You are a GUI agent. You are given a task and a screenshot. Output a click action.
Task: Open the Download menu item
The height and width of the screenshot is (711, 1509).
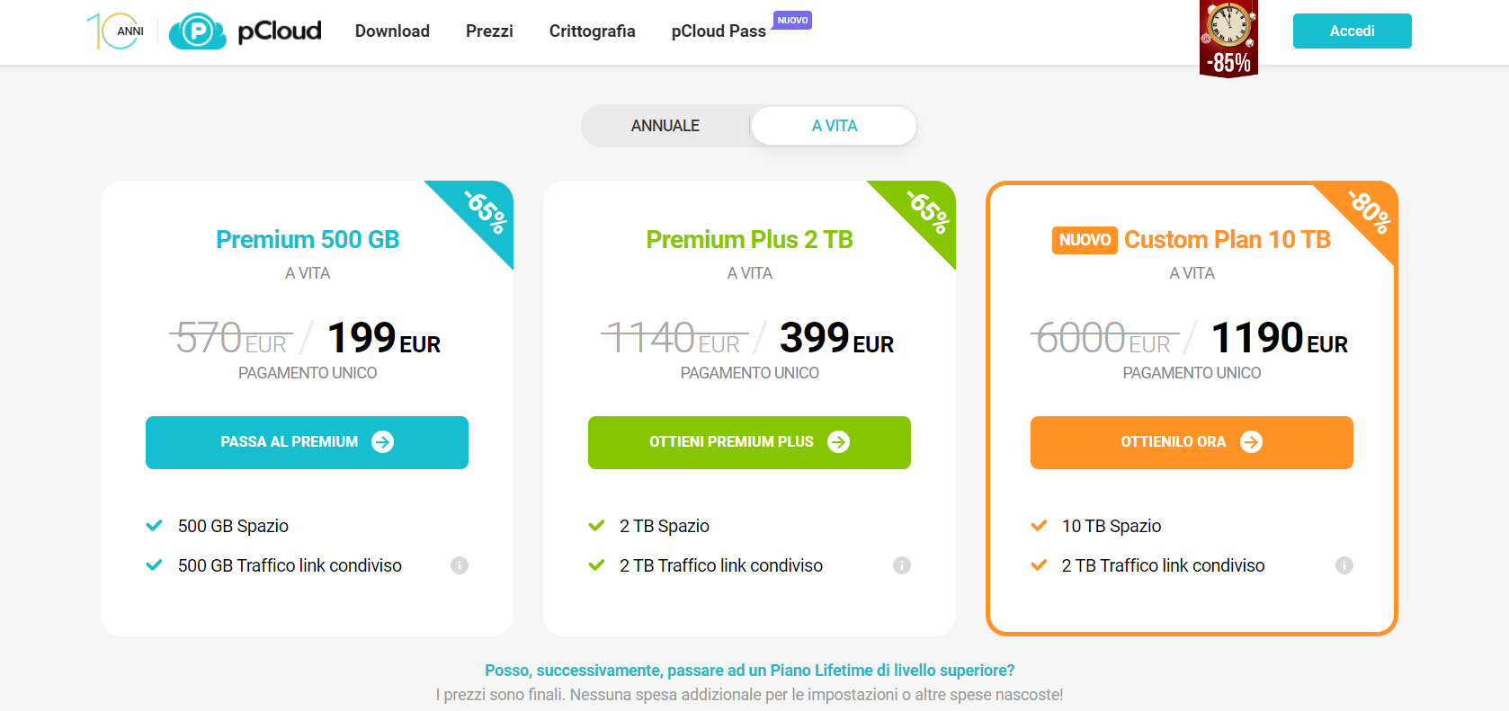tap(392, 31)
